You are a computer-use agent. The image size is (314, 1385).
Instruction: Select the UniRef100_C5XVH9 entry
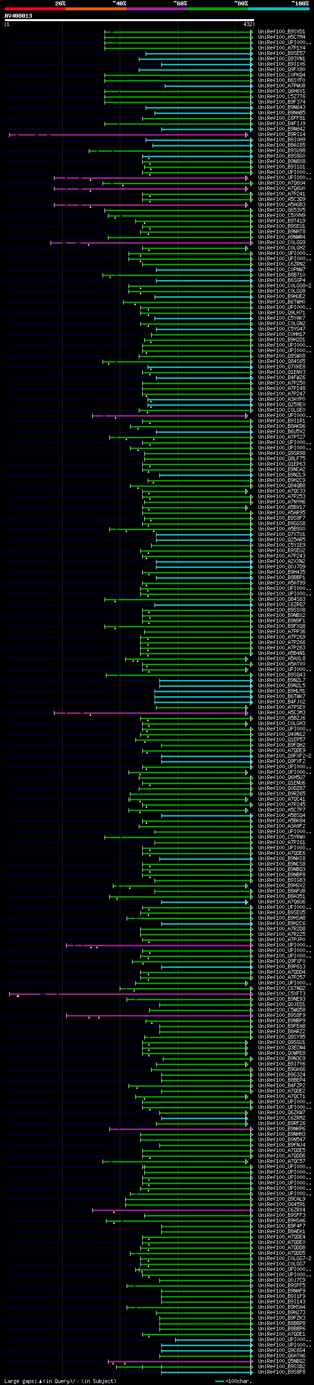pos(281,216)
